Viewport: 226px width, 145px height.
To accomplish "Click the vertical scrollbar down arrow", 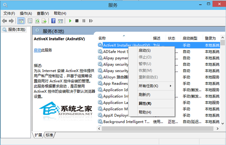I will [223, 124].
